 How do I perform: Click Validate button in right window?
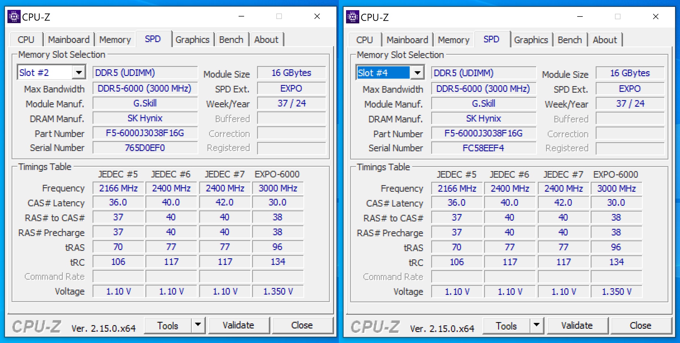[x=577, y=326]
